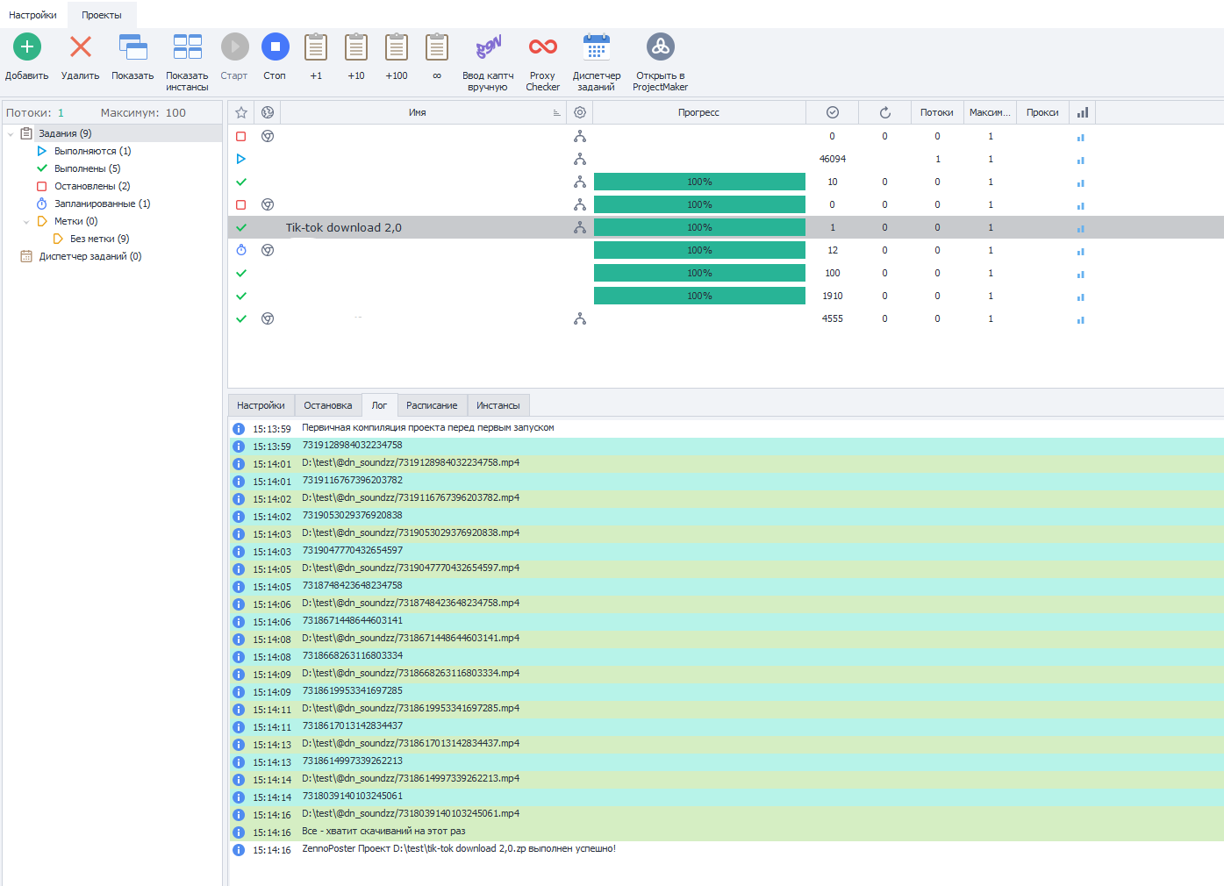
Task: Collapse the Задания (9) tree node
Action: click(11, 134)
